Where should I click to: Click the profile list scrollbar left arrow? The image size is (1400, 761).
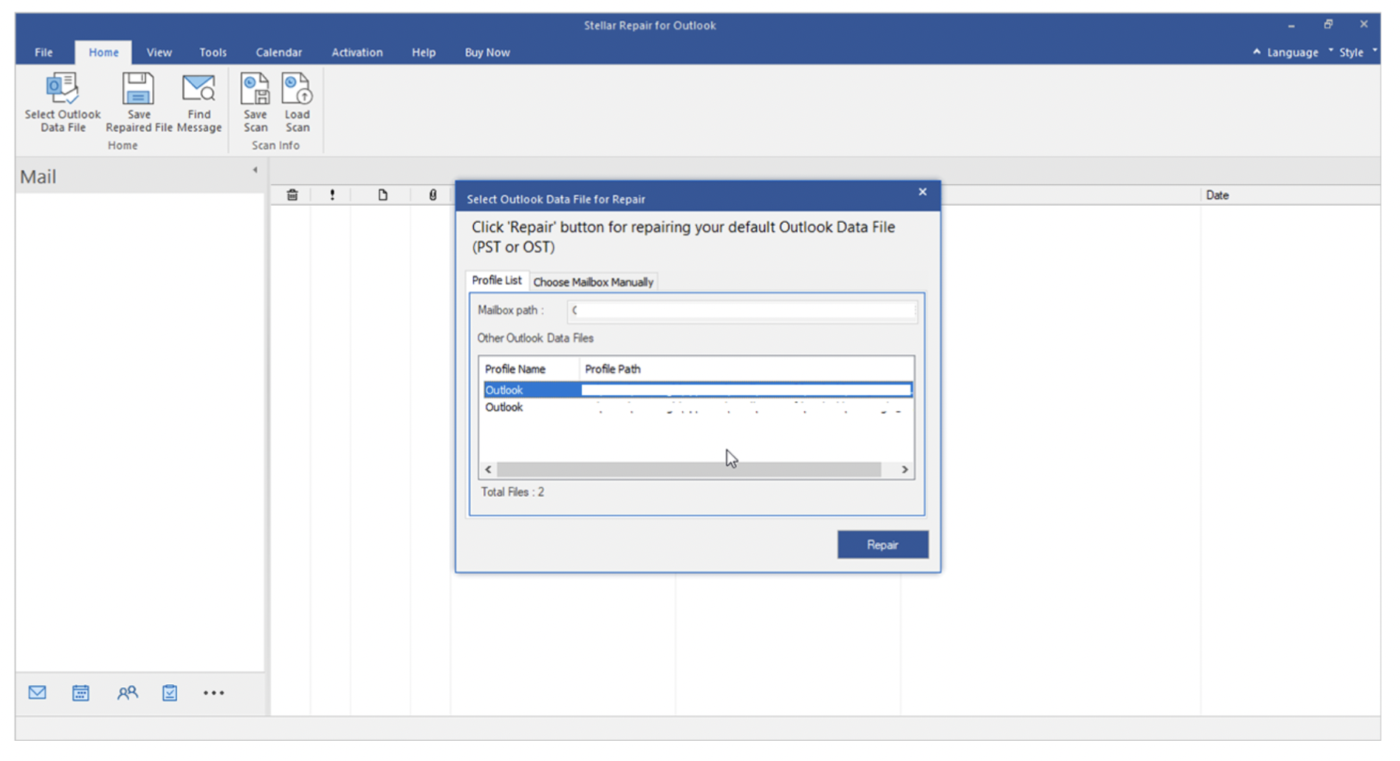point(488,469)
